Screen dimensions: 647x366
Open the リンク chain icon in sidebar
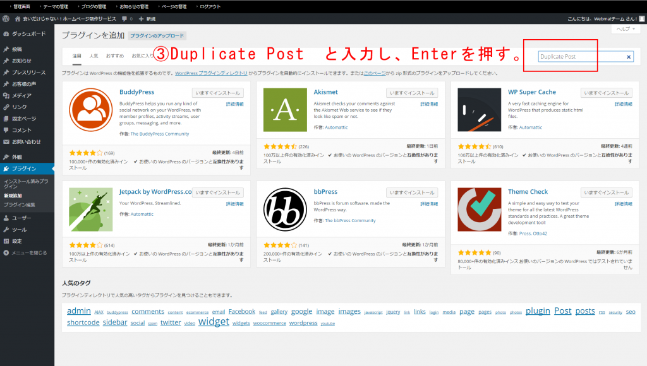pos(6,107)
